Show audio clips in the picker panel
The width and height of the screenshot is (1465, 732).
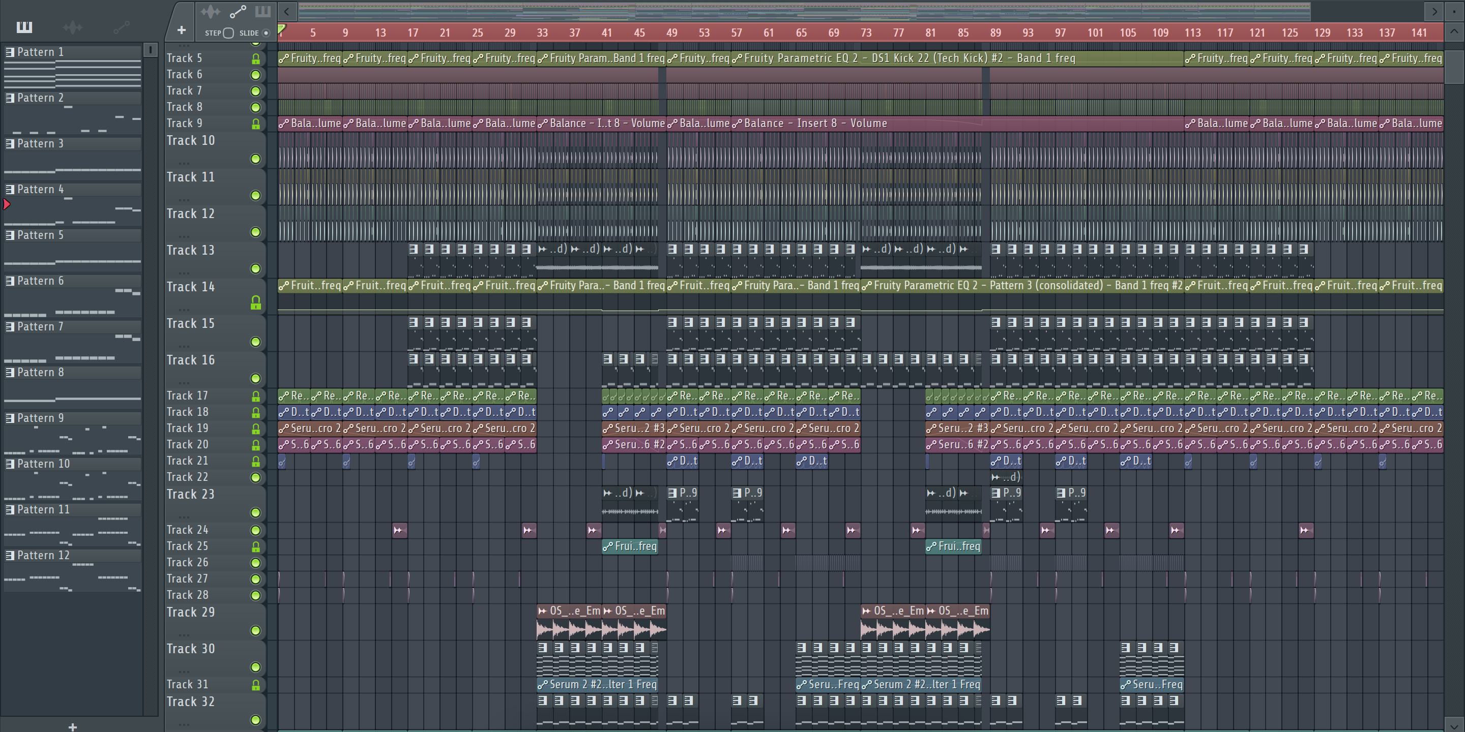[73, 27]
